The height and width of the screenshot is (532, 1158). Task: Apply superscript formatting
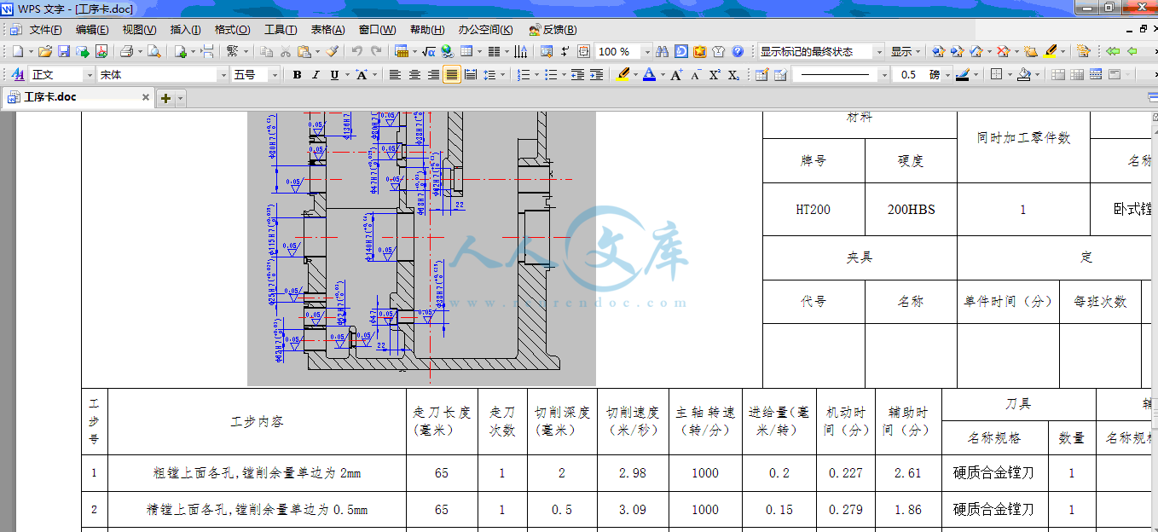point(715,75)
